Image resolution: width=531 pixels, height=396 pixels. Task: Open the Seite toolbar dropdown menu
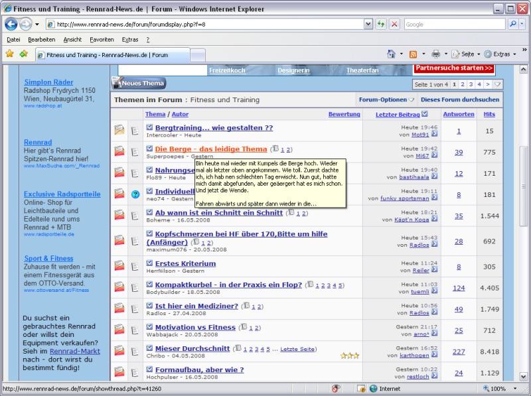[466, 54]
